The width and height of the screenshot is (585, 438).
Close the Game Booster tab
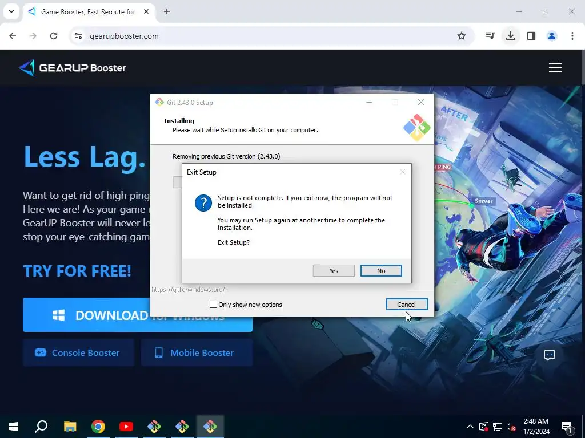pyautogui.click(x=146, y=11)
